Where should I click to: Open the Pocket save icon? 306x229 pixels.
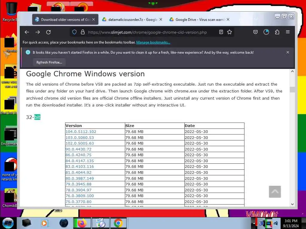(255, 32)
